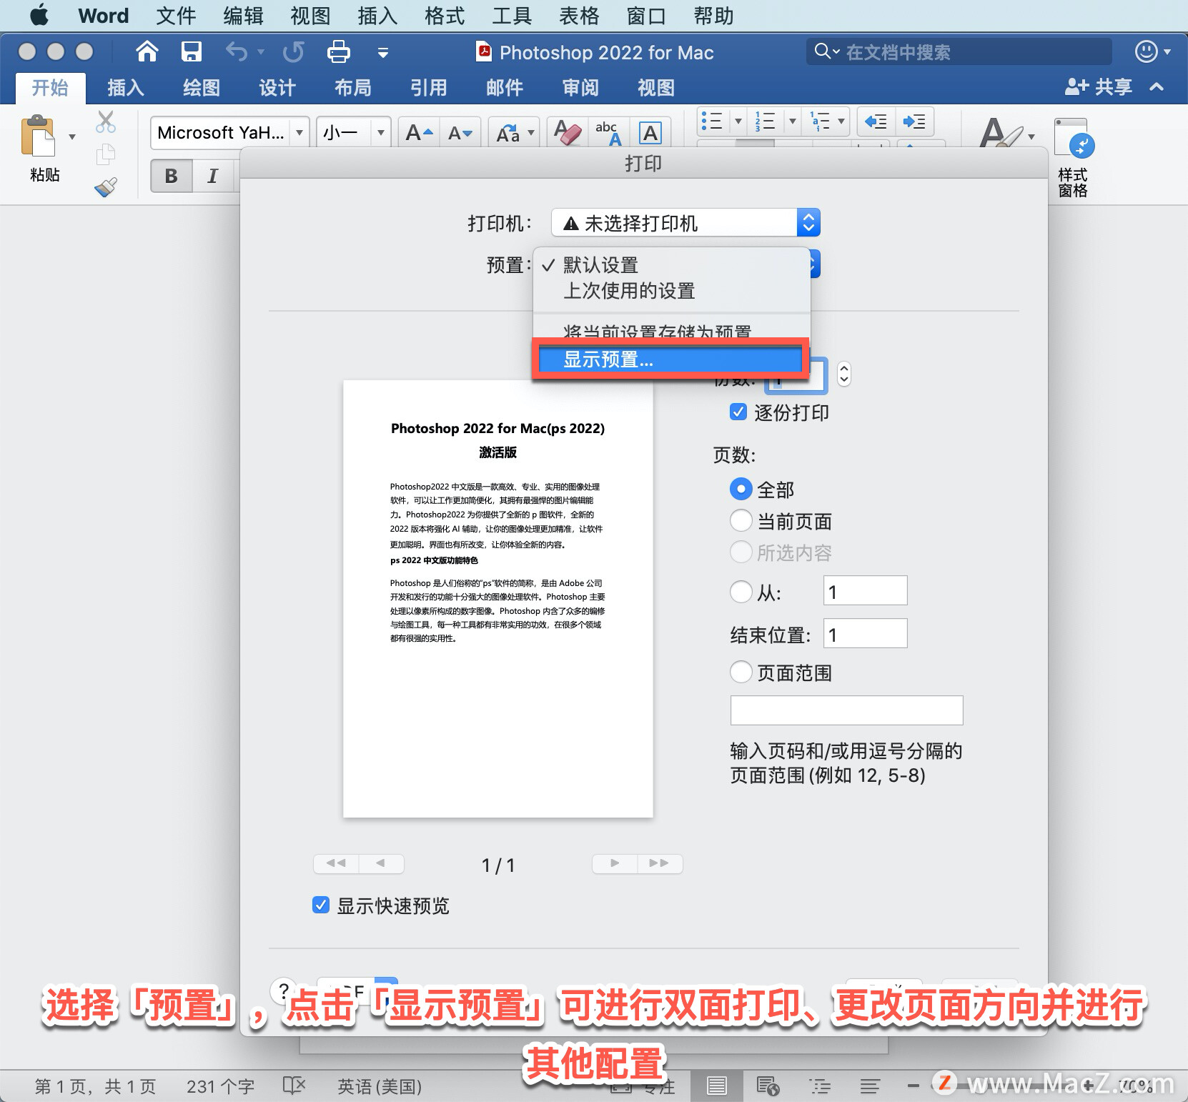Click the search magnifier icon in the title bar
This screenshot has height=1102, width=1188.
(823, 51)
